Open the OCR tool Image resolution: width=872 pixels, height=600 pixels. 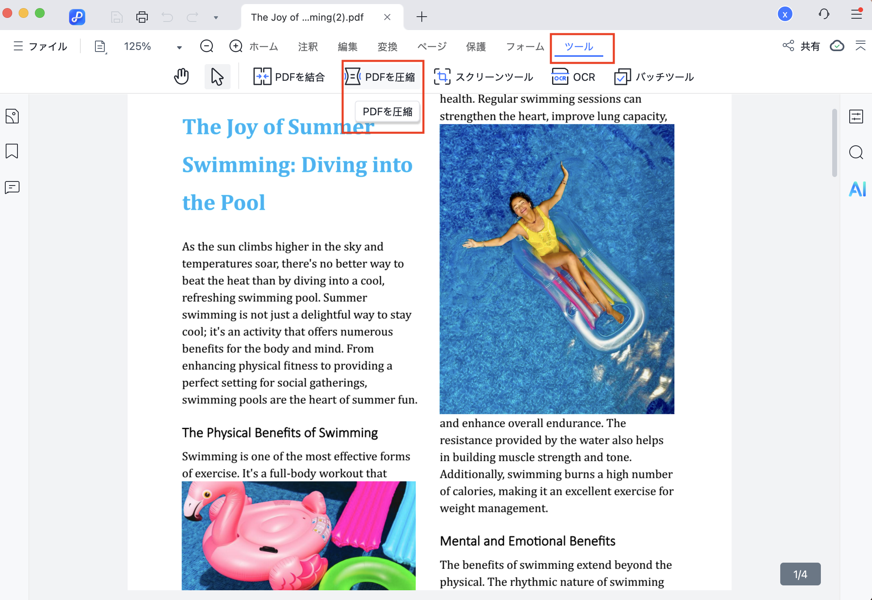[x=573, y=77]
